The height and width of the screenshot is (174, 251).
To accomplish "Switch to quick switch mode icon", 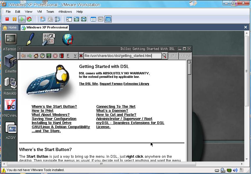I will (x=76, y=19).
